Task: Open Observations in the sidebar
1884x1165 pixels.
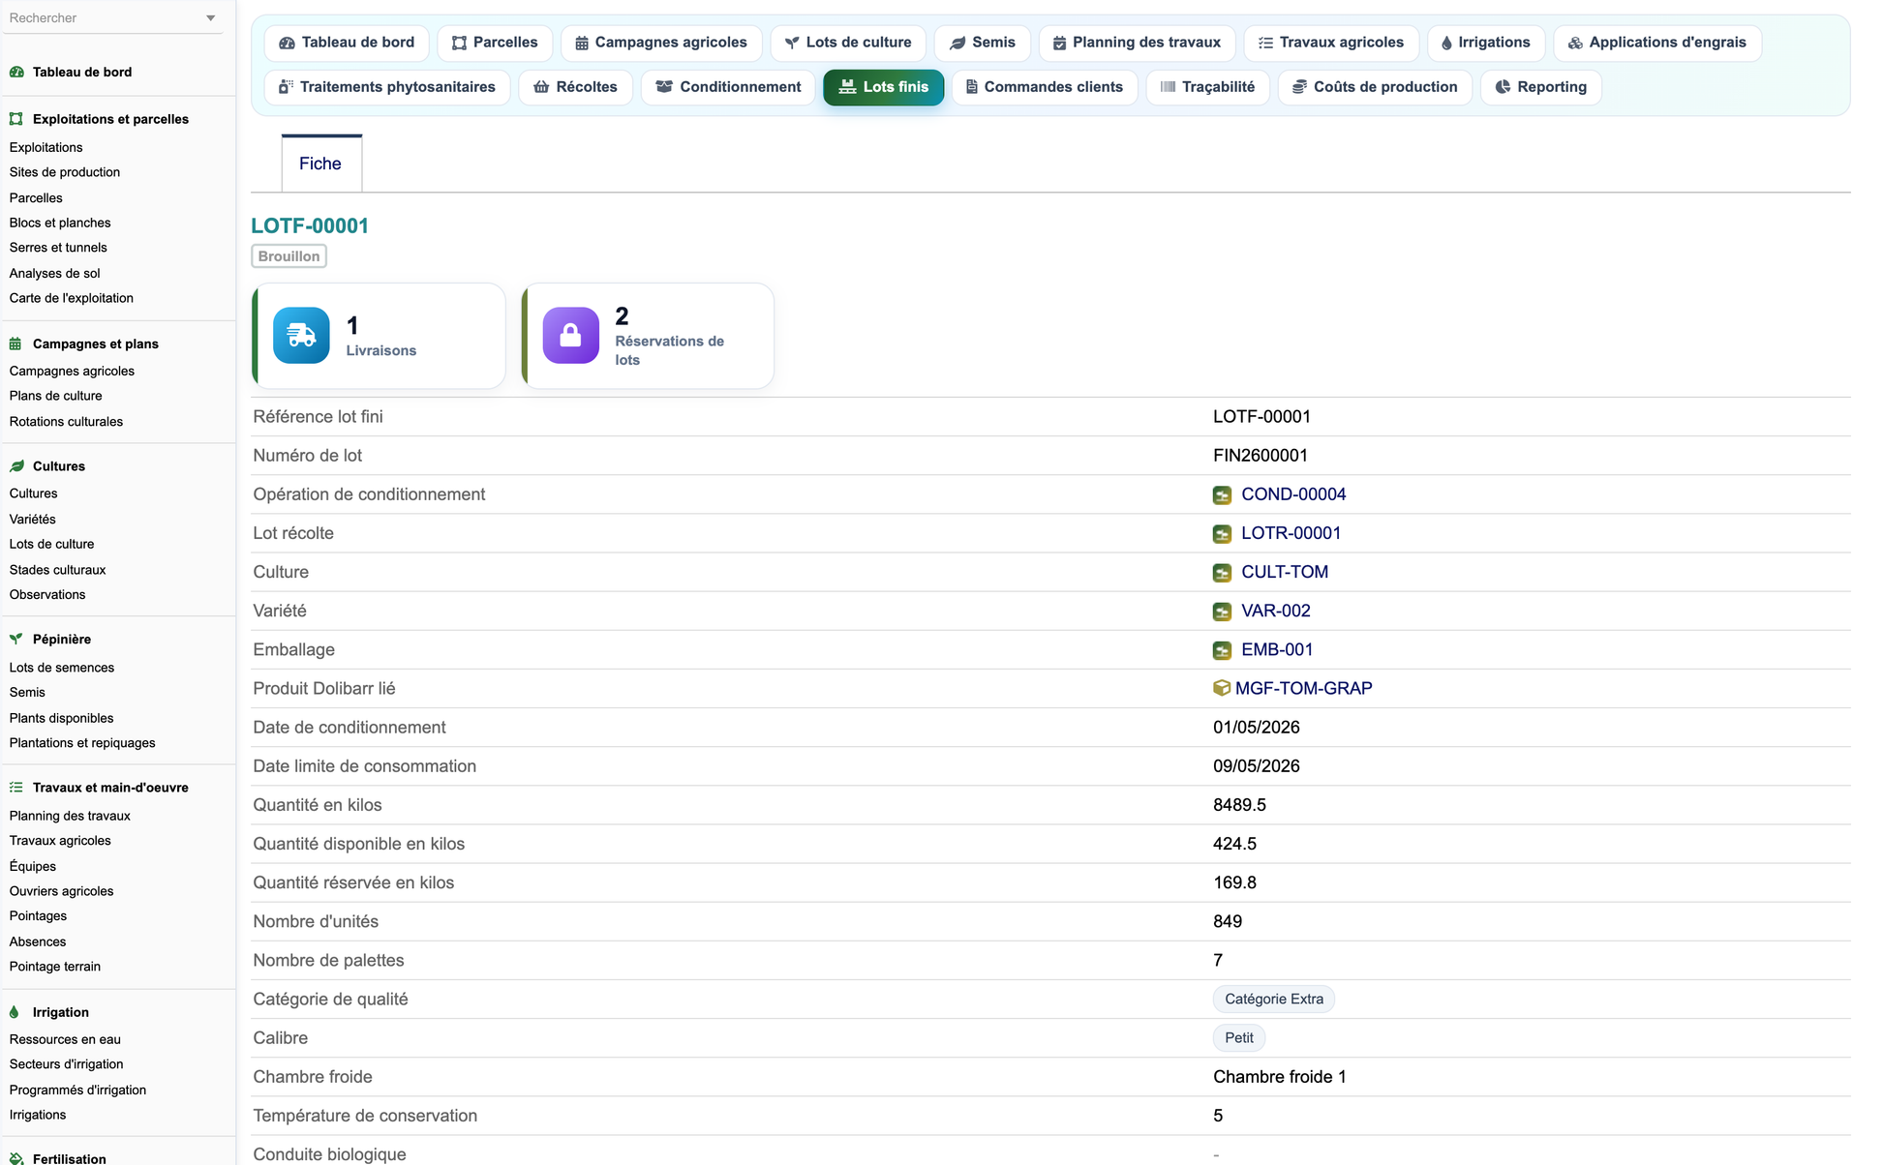Action: 47,594
